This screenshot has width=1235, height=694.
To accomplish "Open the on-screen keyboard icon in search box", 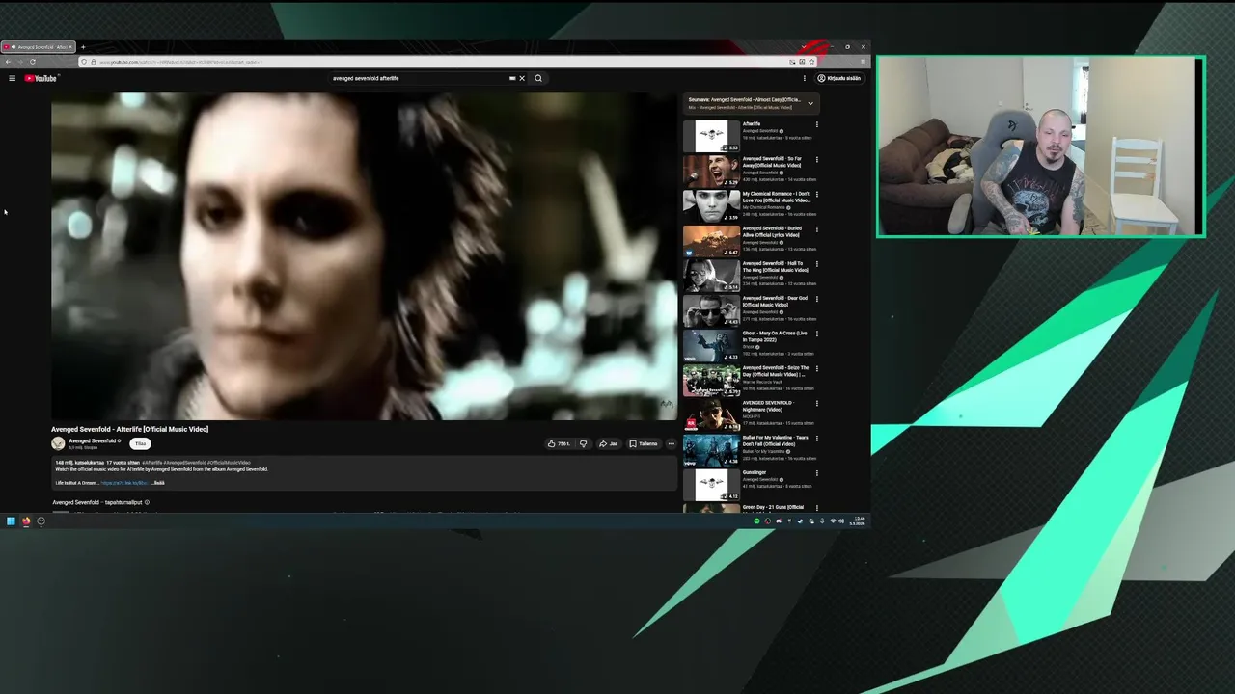I will (512, 78).
